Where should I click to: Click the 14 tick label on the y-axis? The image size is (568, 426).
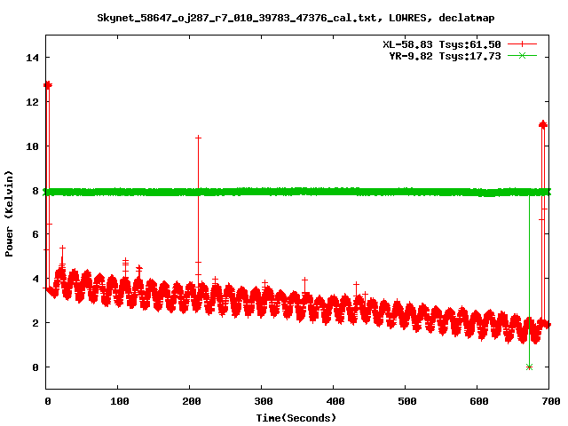tap(33, 58)
